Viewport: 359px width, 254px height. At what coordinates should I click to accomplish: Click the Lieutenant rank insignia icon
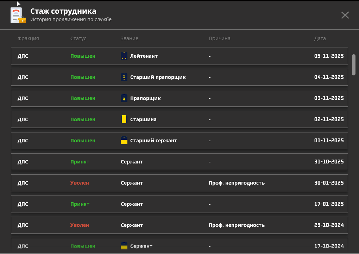point(124,56)
